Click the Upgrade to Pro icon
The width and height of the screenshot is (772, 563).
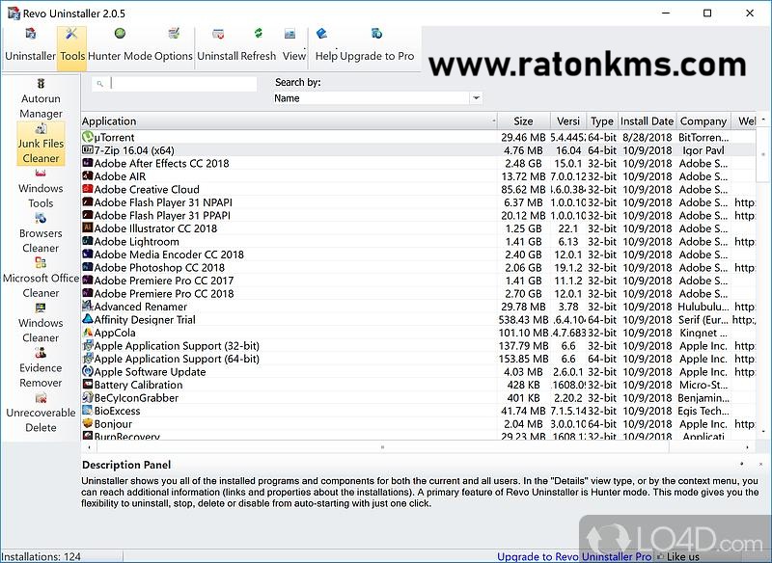[376, 34]
